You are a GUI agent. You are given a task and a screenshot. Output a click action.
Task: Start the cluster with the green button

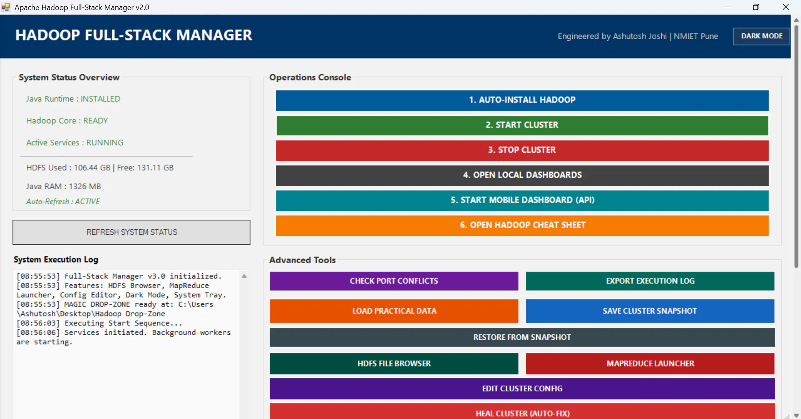click(522, 125)
